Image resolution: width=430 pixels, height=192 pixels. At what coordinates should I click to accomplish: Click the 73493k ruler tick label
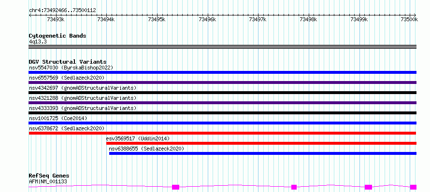tap(56, 19)
